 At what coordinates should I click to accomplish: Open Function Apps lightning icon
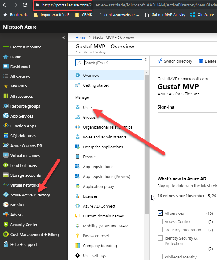[6, 126]
